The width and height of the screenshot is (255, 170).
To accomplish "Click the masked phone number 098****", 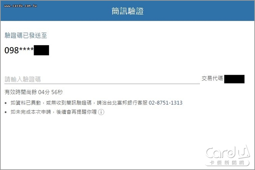I will pyautogui.click(x=19, y=50).
